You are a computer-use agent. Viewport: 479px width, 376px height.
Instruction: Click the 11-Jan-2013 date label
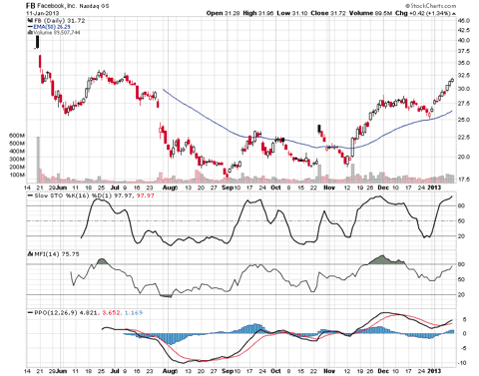(43, 13)
